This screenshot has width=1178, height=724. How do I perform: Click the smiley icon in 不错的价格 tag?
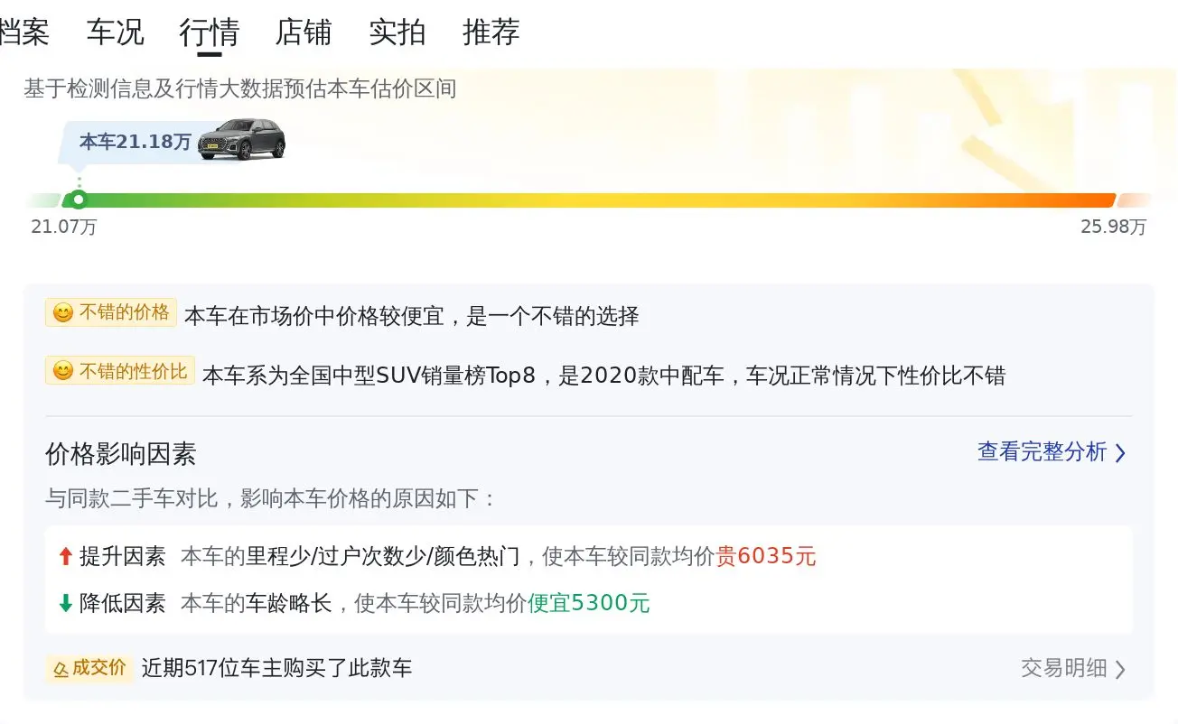click(x=63, y=313)
